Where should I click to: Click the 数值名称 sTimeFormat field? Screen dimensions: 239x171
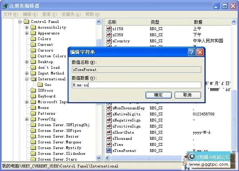[137, 70]
